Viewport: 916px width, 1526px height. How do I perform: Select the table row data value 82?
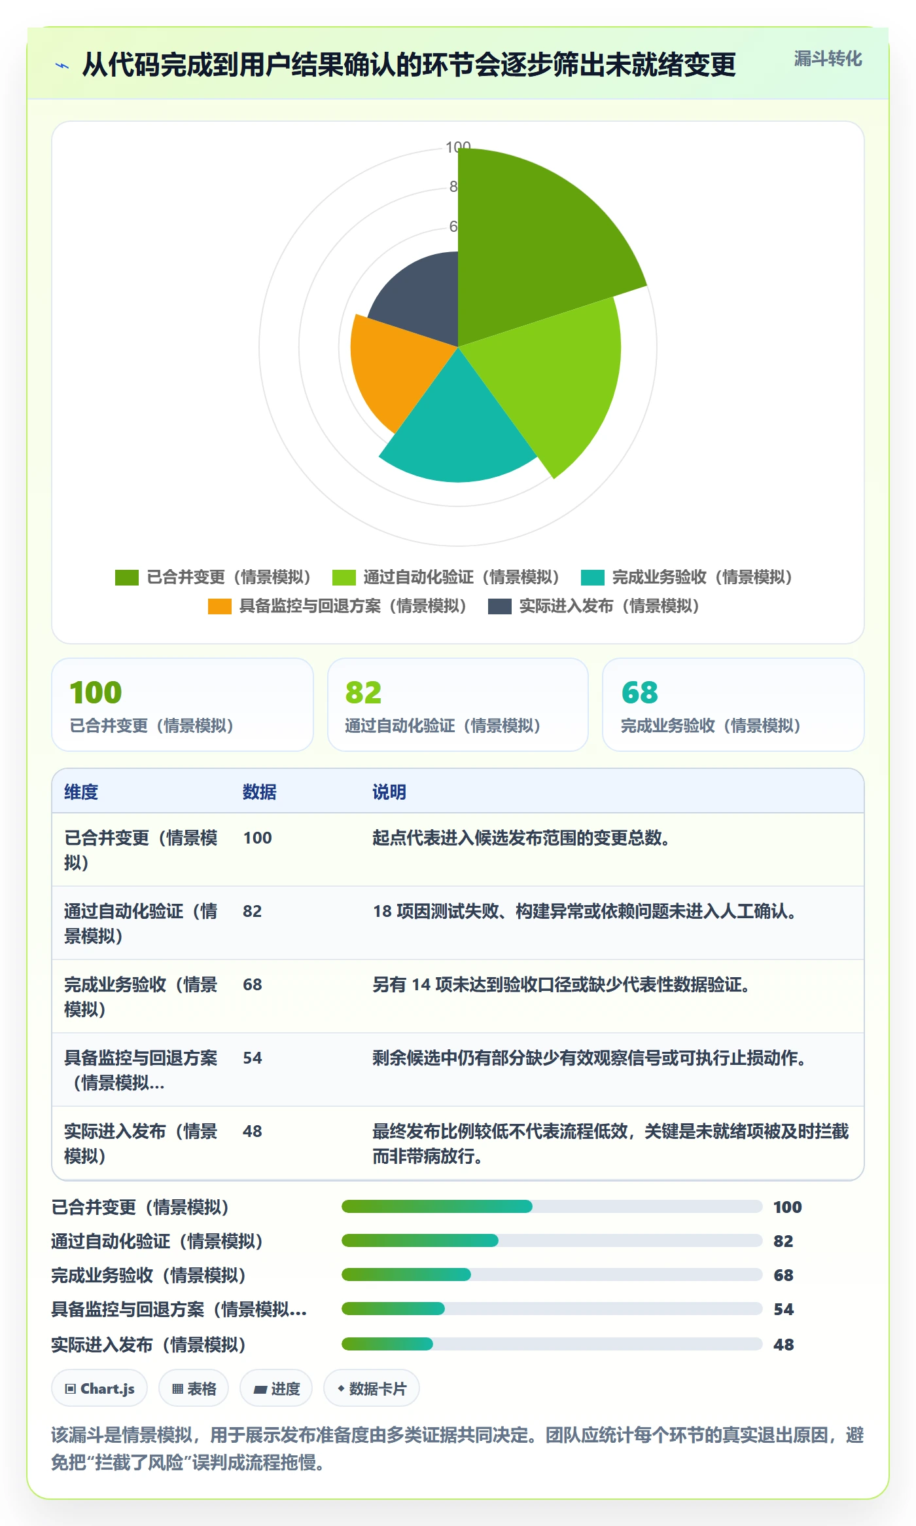pyautogui.click(x=252, y=911)
